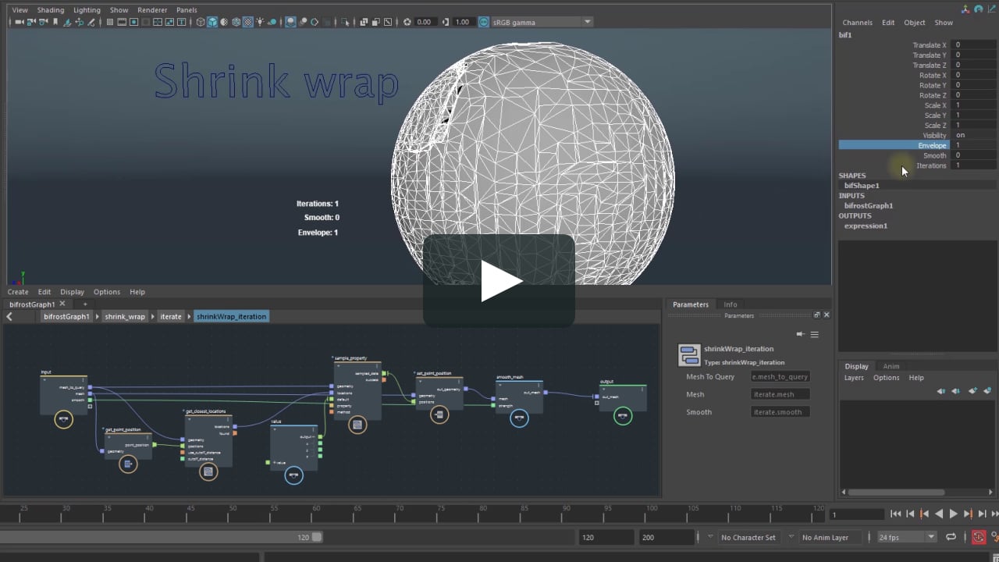Toggle the resolution gate icon
Screen dimensions: 999x562
134,22
